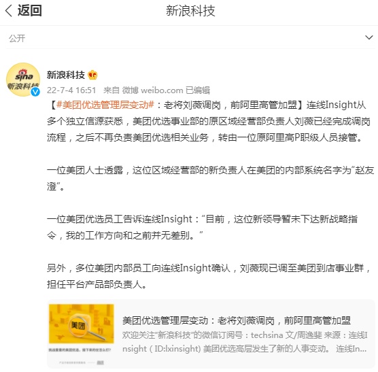The width and height of the screenshot is (378, 372).
Task: Open the 公开 filter label
Action: pos(17,38)
